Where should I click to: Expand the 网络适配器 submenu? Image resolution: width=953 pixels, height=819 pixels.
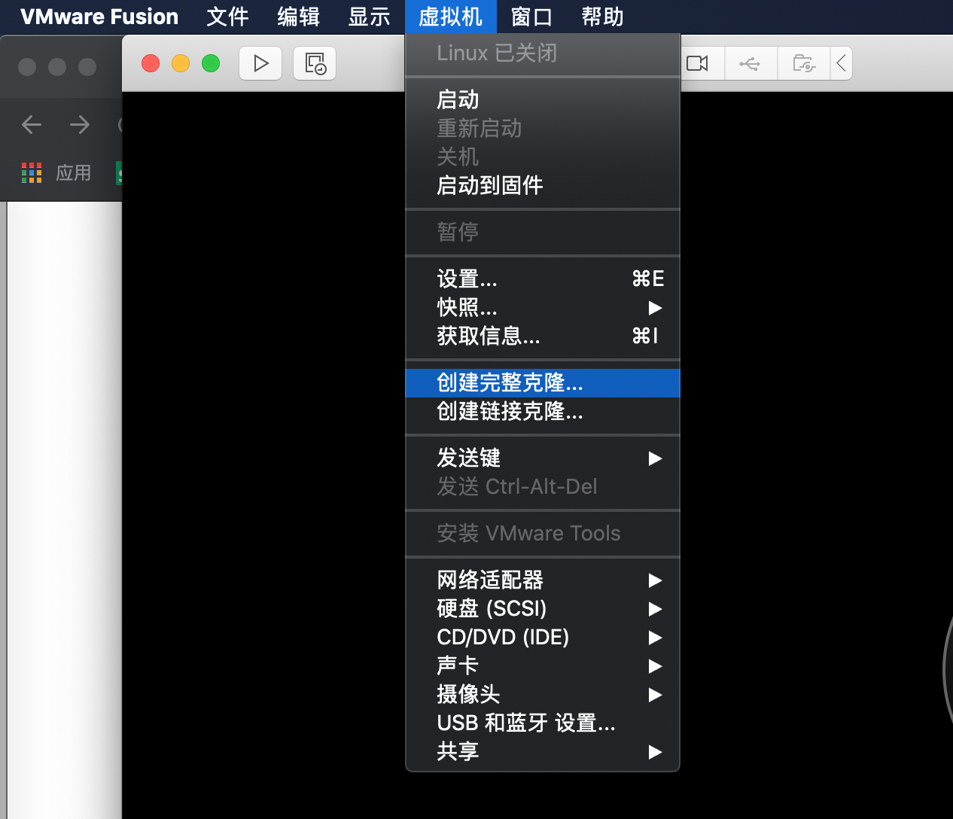[x=543, y=580]
